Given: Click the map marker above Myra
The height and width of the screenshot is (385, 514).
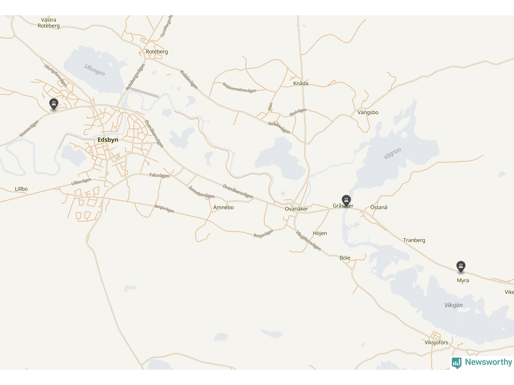Looking at the screenshot, I should point(461,267).
